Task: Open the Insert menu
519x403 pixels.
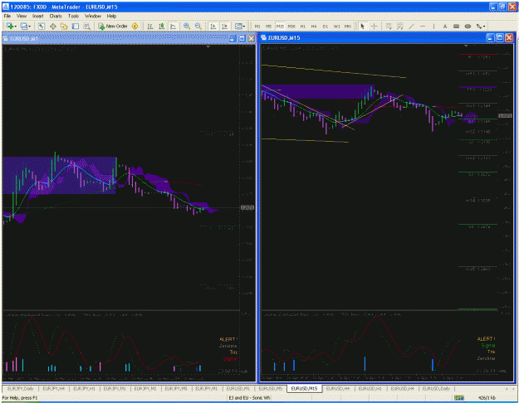Action: [37, 16]
